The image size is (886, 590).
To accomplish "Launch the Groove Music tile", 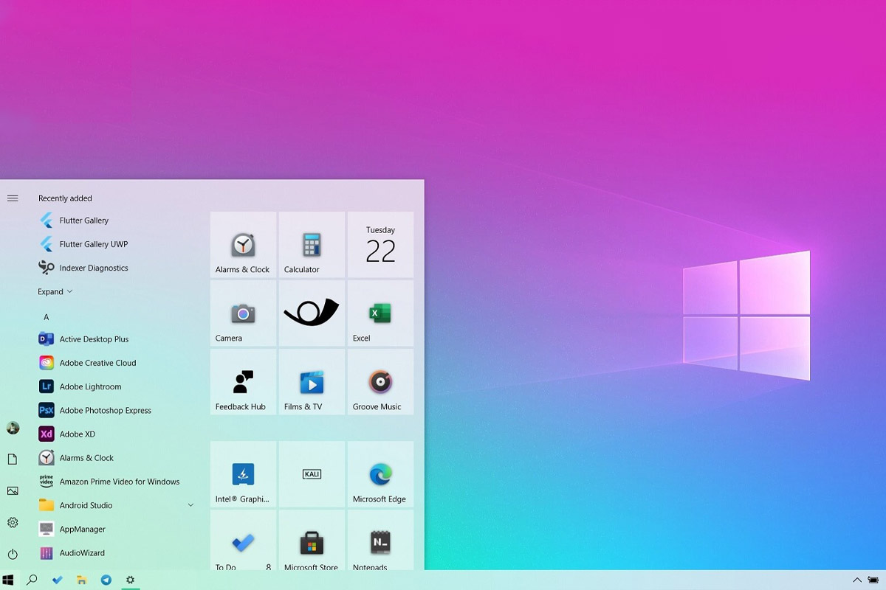I will 380,382.
